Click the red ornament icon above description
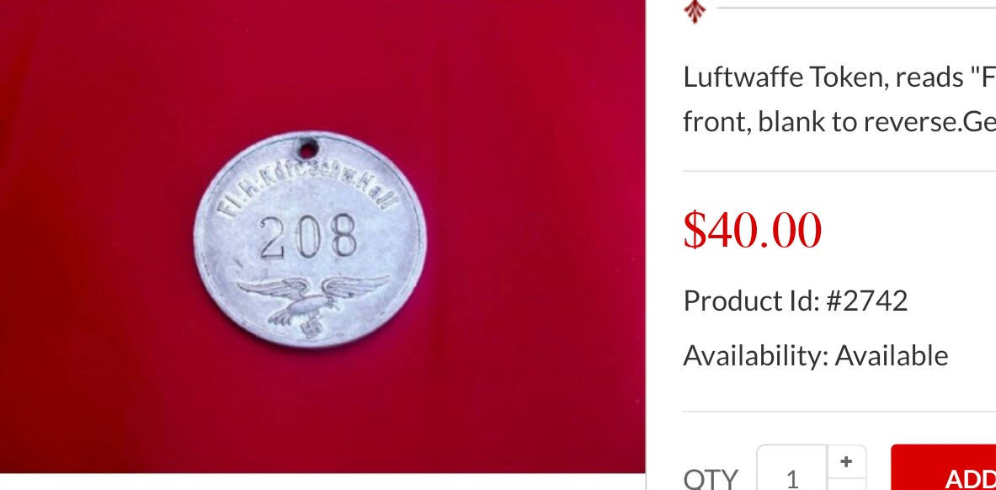 pos(695,12)
